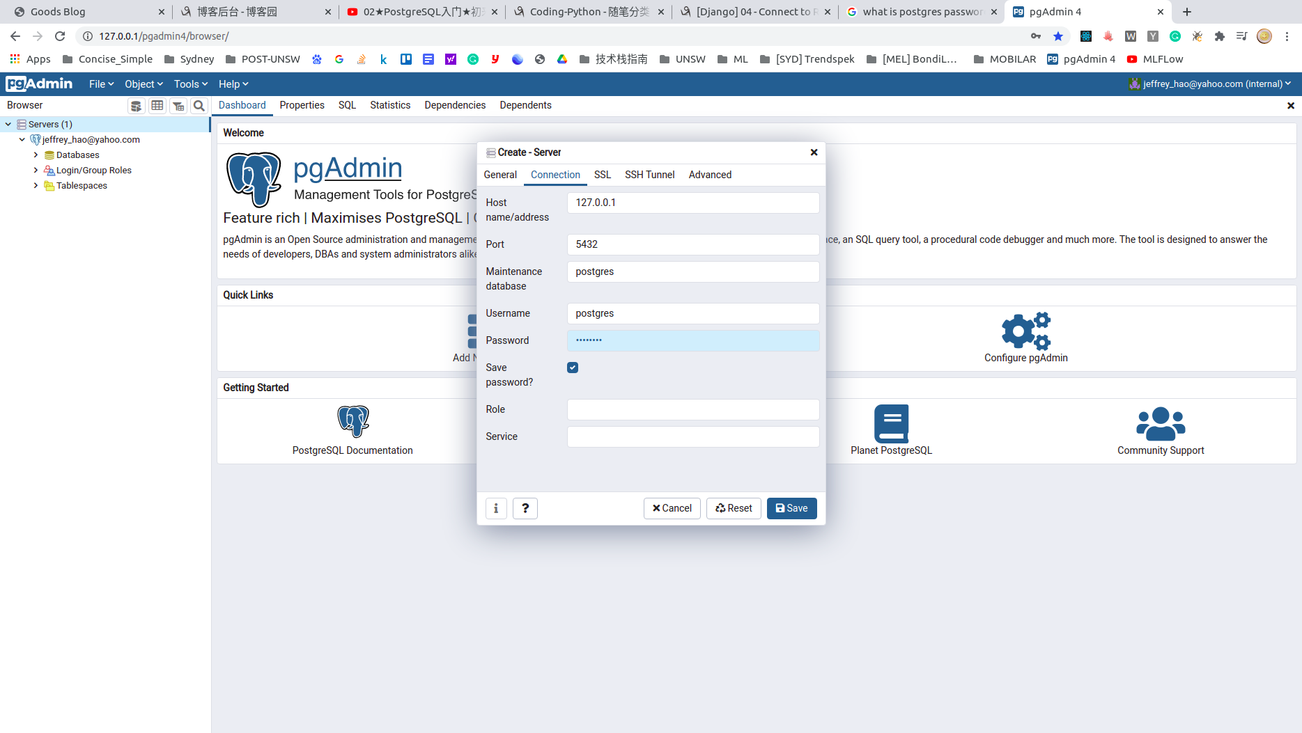Screen dimensions: 1302x733
Task: Expand the Databases tree node
Action: coord(36,155)
